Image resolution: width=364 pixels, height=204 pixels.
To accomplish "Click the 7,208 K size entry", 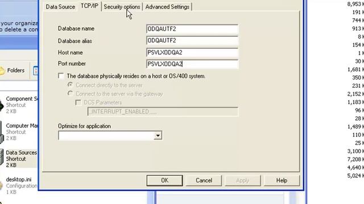I will point(355,159).
